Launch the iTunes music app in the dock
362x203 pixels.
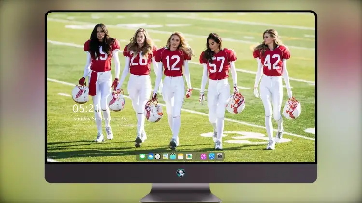pos(203,156)
